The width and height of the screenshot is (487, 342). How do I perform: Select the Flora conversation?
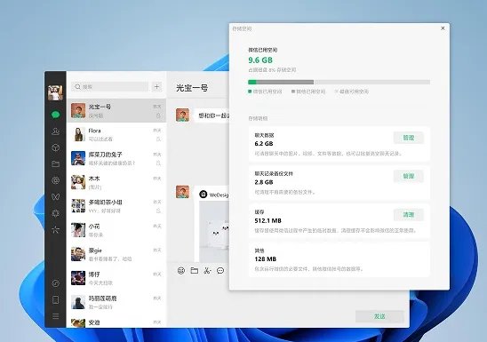pyautogui.click(x=116, y=134)
